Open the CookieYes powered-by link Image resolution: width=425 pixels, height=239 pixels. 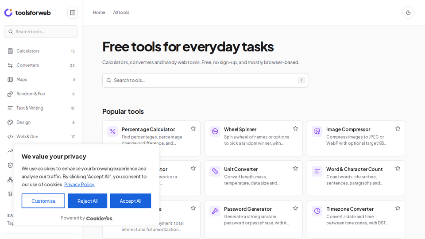pos(99,218)
